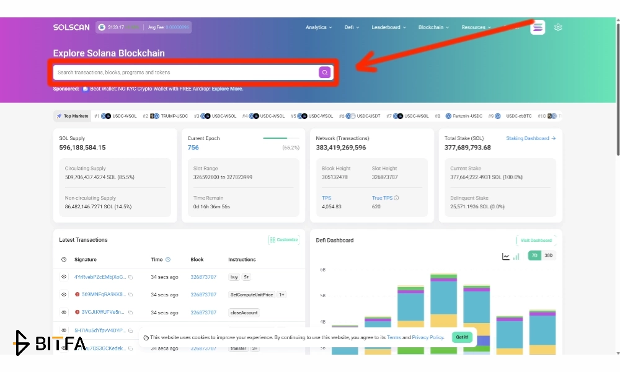Click the Top Markets rocket icon
This screenshot has width=620, height=372.
click(x=59, y=116)
